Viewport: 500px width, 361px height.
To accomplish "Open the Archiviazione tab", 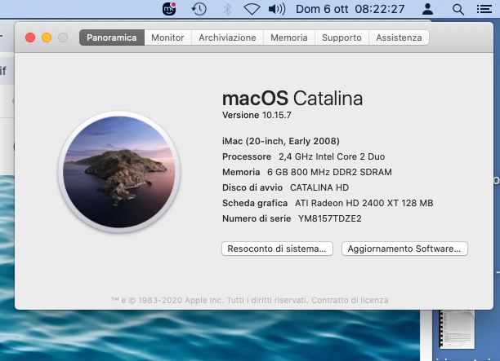I will tap(227, 37).
